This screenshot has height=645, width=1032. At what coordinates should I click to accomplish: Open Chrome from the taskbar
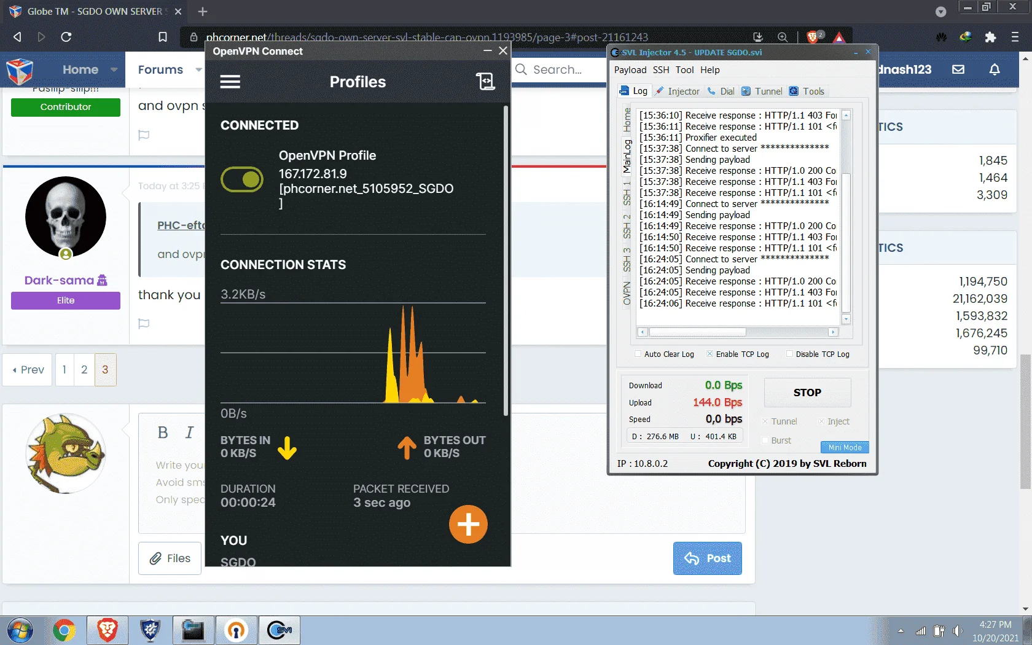[x=64, y=631]
